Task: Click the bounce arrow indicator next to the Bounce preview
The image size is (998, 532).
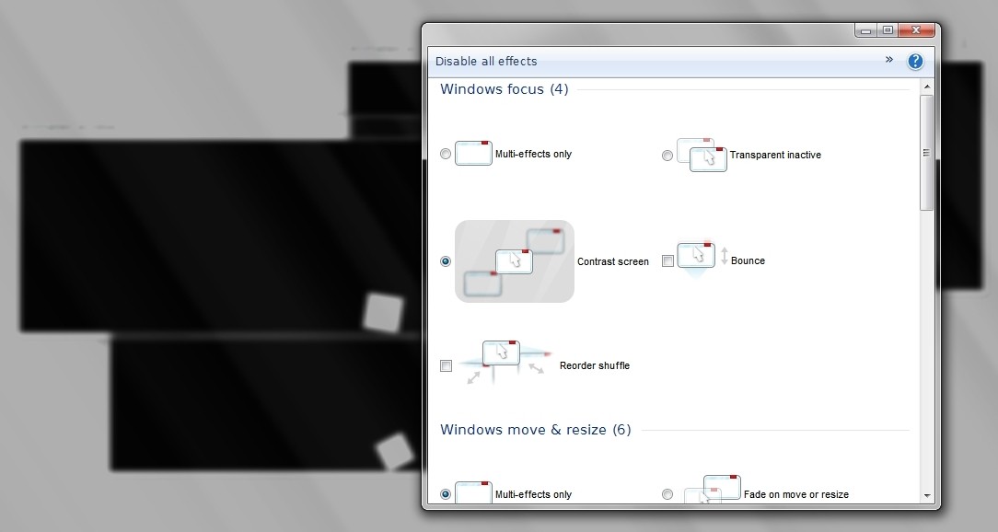Action: 725,258
